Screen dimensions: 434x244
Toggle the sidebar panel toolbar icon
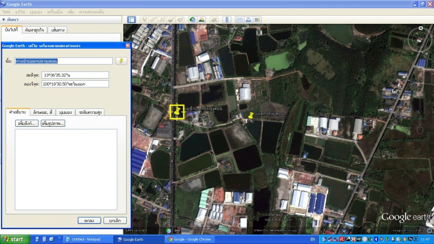(x=132, y=20)
